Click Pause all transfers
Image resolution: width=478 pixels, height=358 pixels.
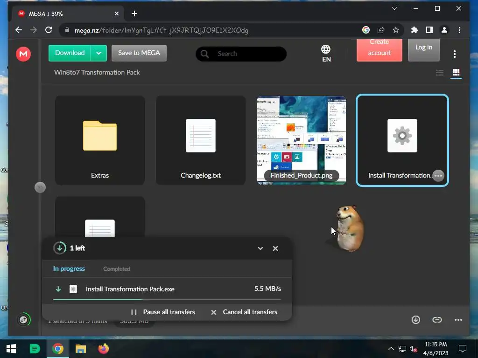coord(163,312)
